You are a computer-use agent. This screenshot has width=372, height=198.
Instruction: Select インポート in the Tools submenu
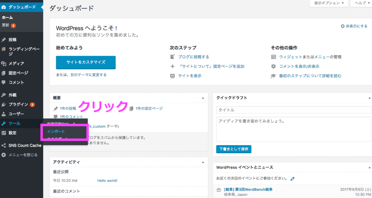click(56, 131)
